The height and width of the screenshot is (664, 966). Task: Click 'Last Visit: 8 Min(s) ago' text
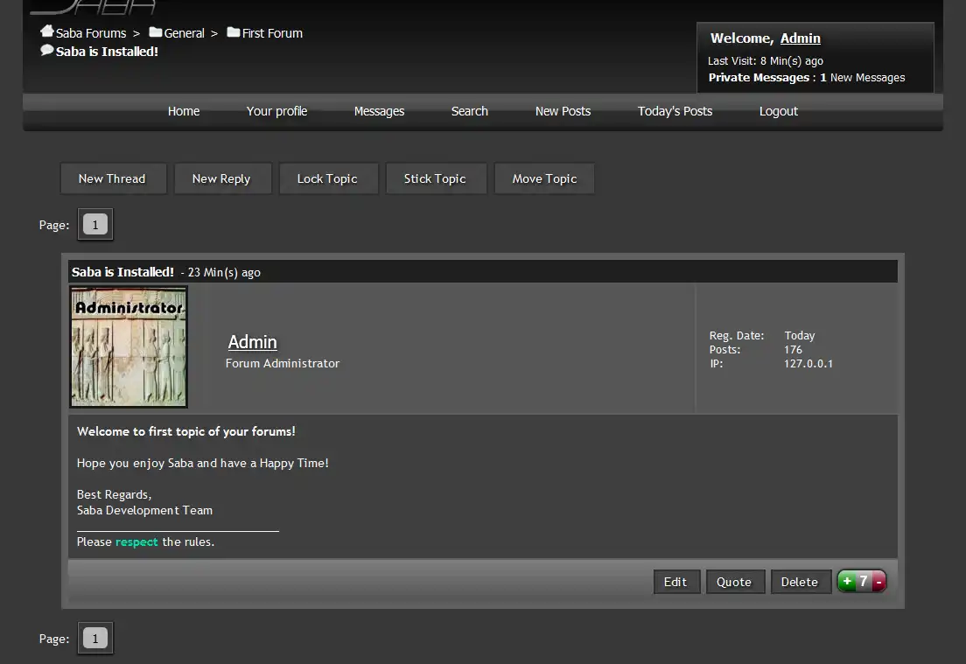(x=765, y=61)
